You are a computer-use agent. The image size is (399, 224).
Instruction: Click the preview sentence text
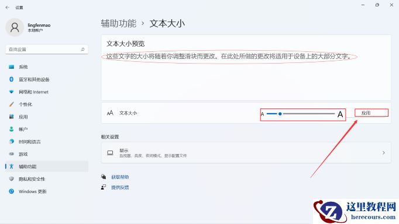[229, 57]
